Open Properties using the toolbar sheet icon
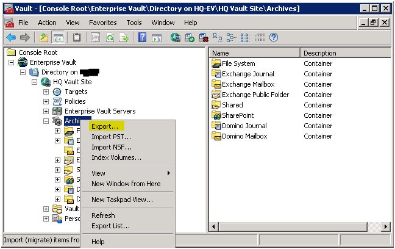This screenshot has height=249, width=395. tap(95, 38)
